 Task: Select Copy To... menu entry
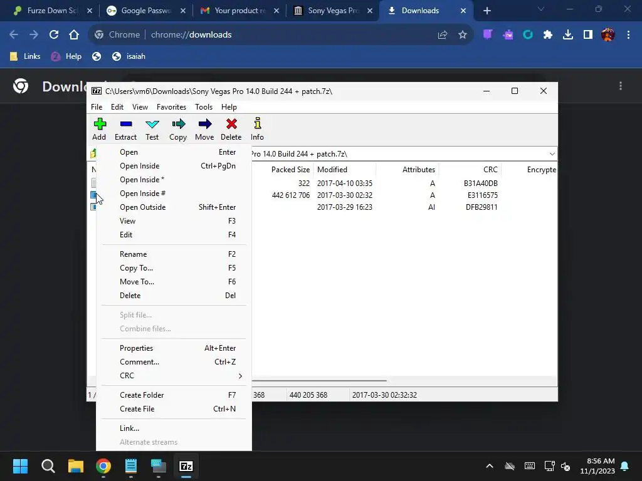click(174, 268)
